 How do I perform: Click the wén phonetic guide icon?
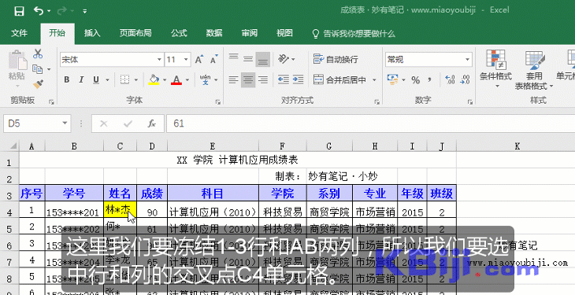[206, 79]
